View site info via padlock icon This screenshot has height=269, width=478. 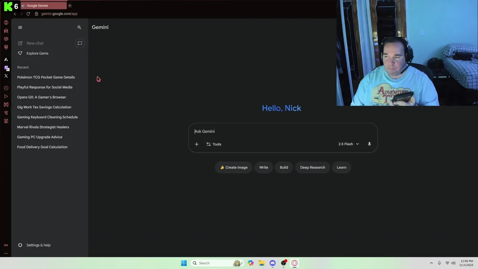point(36,14)
